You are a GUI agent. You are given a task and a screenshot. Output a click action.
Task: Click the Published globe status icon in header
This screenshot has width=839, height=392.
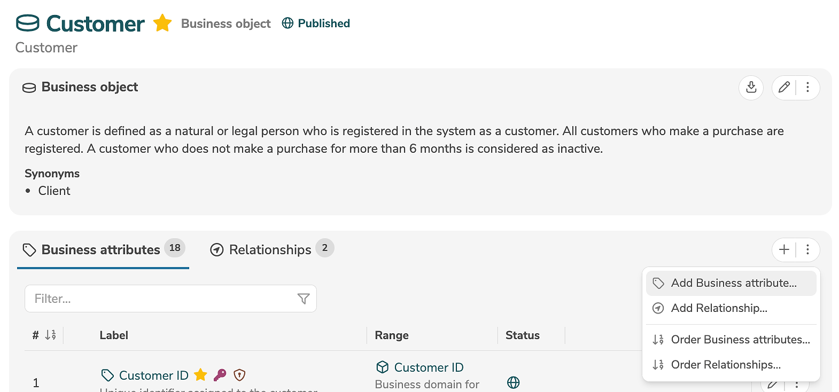288,23
